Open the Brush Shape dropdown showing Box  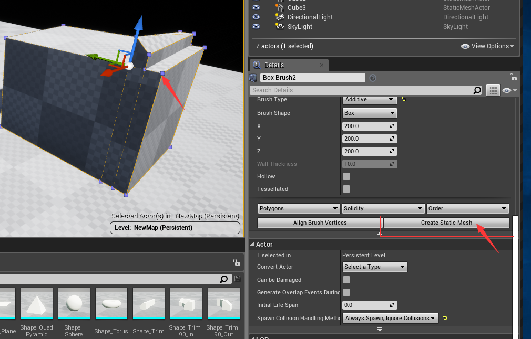click(370, 113)
